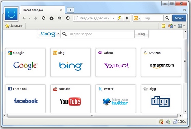Open browsing history clock icon

tap(68, 18)
